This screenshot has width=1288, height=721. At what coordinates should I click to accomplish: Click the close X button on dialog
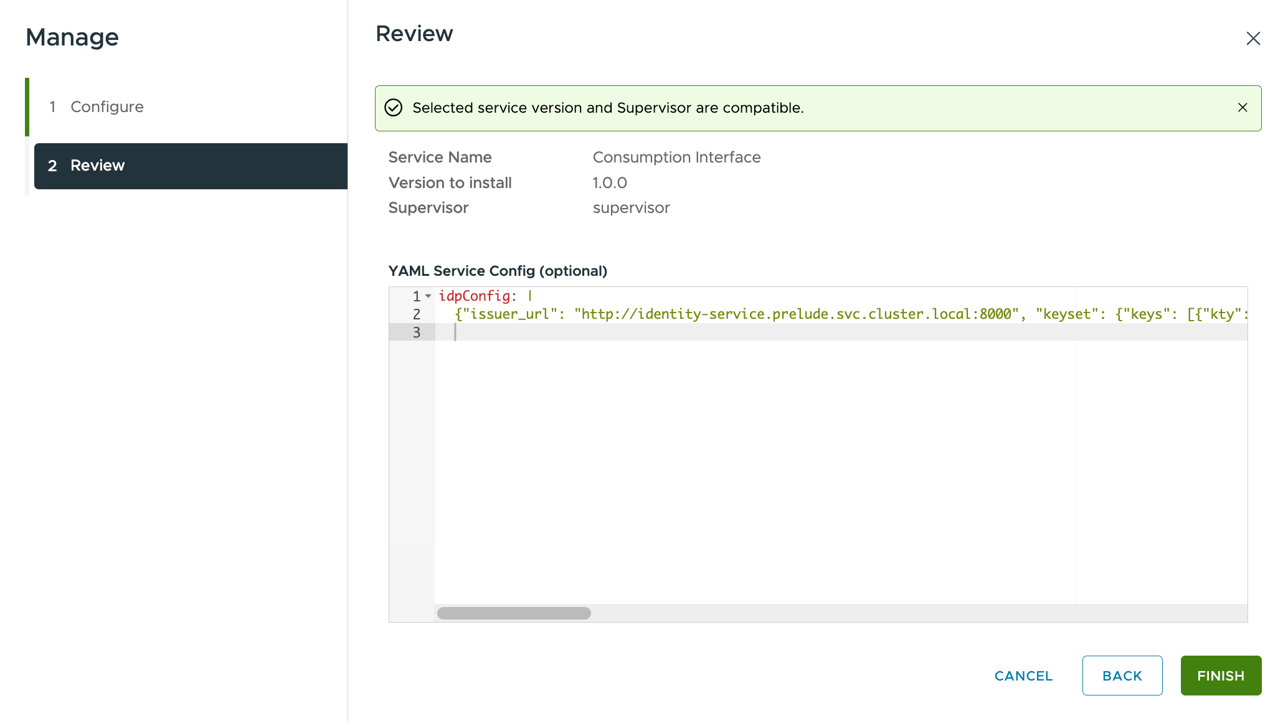(1254, 37)
